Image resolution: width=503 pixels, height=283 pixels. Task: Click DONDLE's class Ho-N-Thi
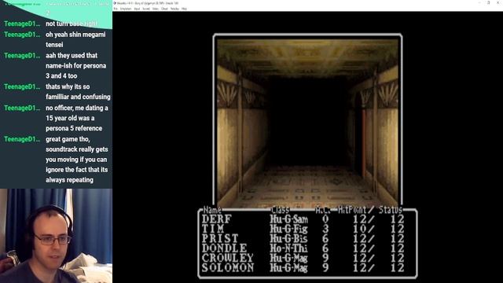pos(288,248)
